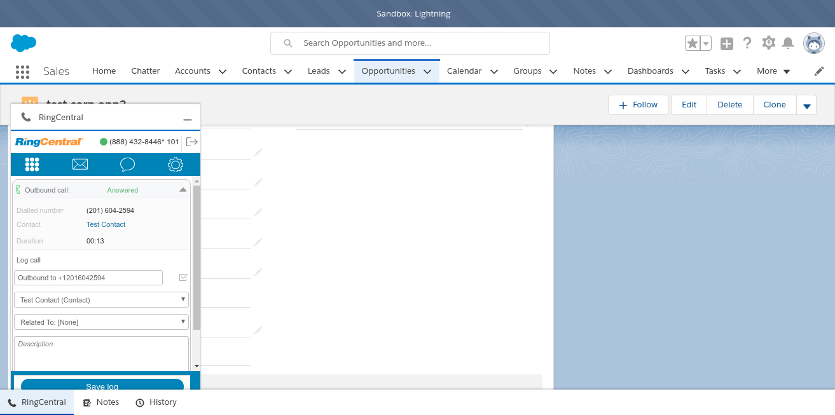Toggle the checkbox beside call subject field

pos(183,278)
